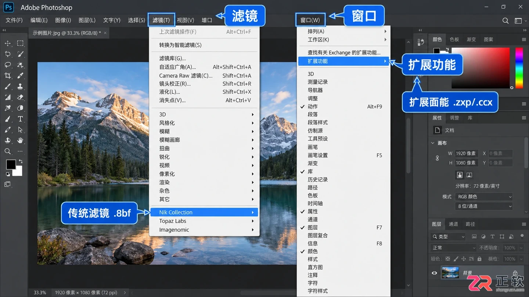Open the Layers panel hamburger menu

pyautogui.click(x=524, y=224)
